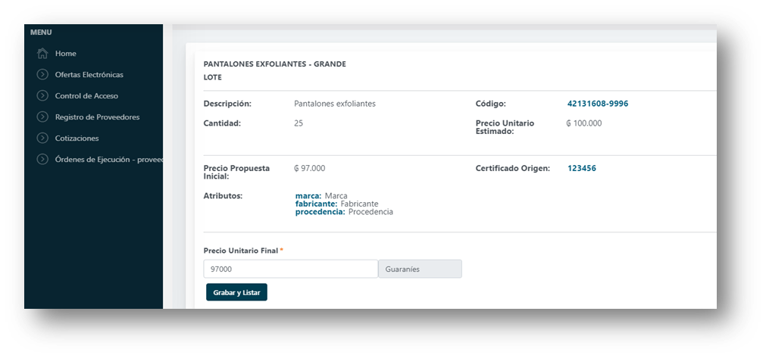The image size is (766, 358).
Task: Click the initial proposal price ₲ 97.000
Action: (309, 168)
